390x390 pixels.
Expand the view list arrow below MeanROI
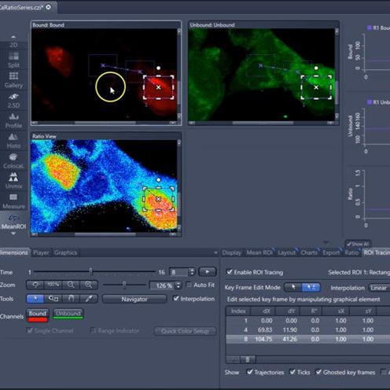(13, 234)
